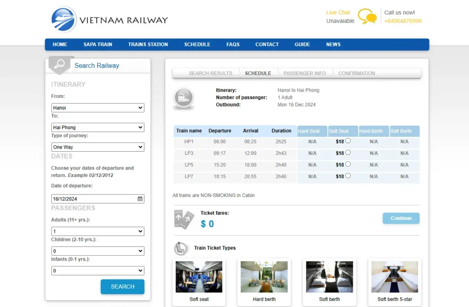Click the 20:55 arrival time cell
Screen dimensions: 469x307
pos(250,176)
